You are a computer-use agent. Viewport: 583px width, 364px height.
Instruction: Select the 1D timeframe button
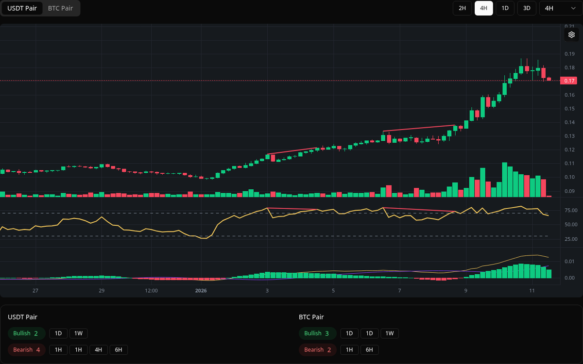[x=505, y=8]
